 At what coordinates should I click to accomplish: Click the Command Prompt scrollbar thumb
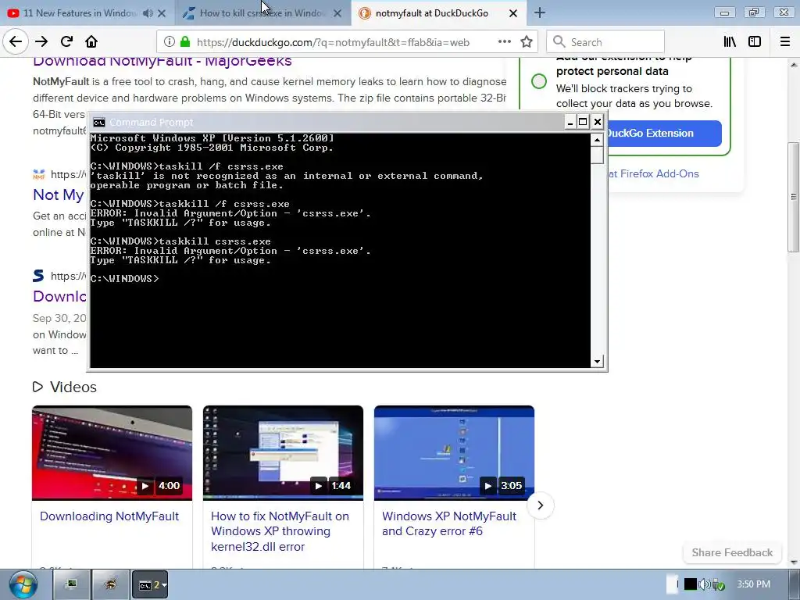597,155
